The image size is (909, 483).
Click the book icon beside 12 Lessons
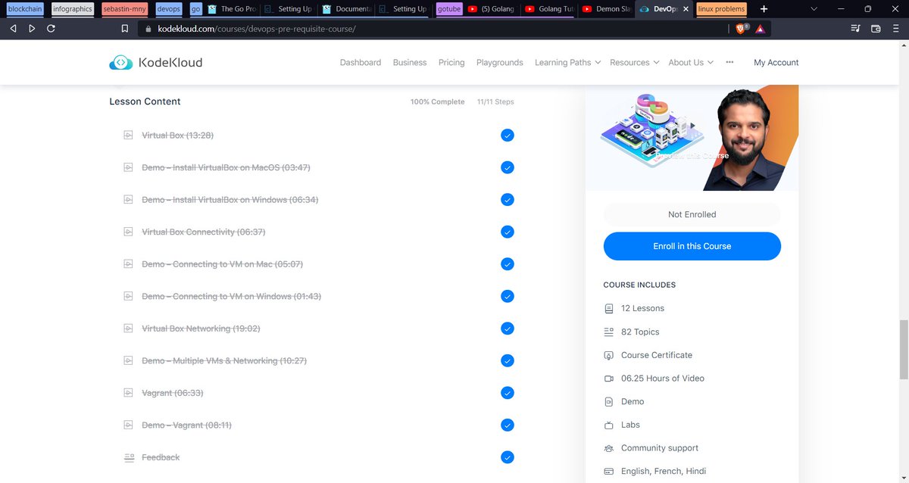(x=608, y=309)
